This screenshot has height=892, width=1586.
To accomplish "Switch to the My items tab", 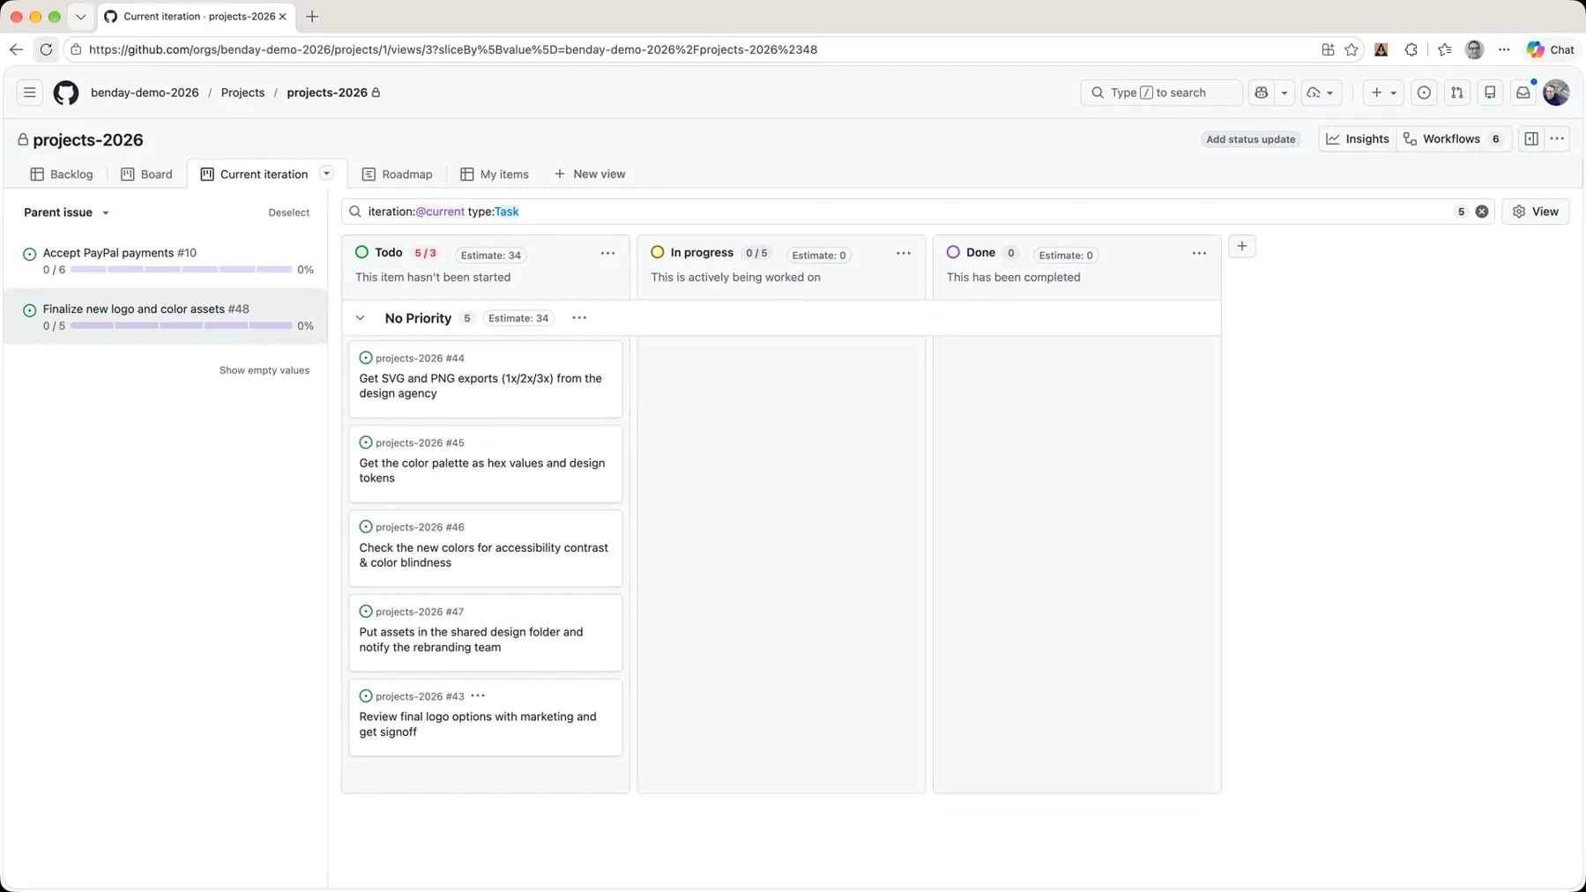I will (495, 175).
